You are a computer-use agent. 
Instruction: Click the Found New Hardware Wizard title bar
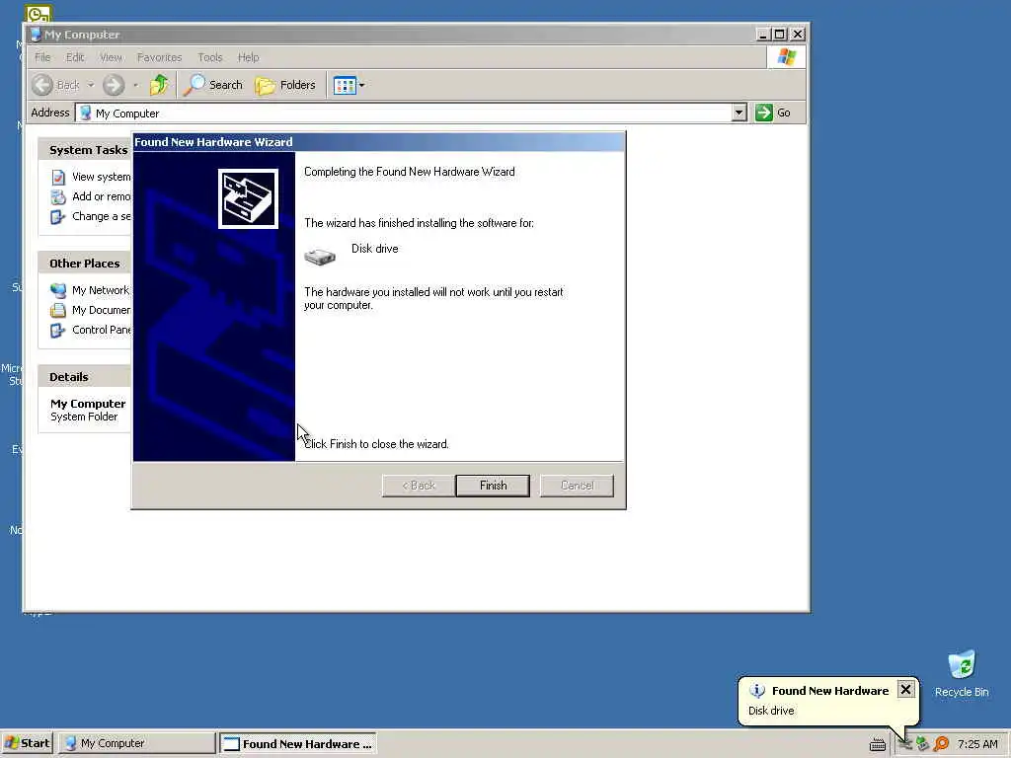click(378, 142)
